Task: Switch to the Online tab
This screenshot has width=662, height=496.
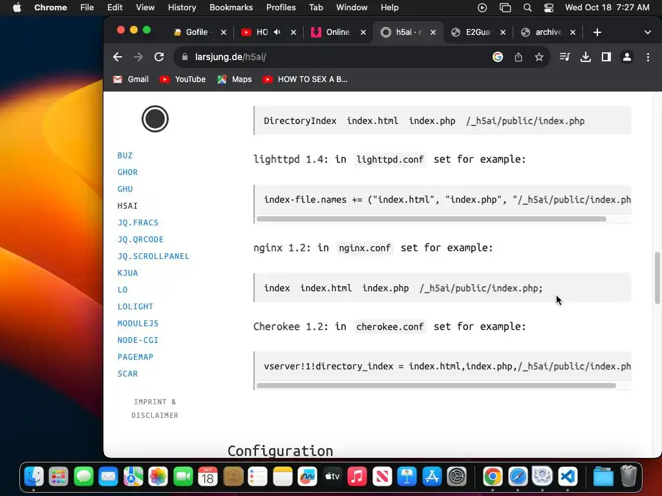Action: pos(332,32)
